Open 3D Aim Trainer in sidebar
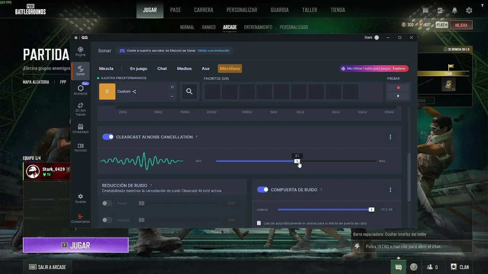Viewport: 488px width, 274px height. click(x=80, y=109)
